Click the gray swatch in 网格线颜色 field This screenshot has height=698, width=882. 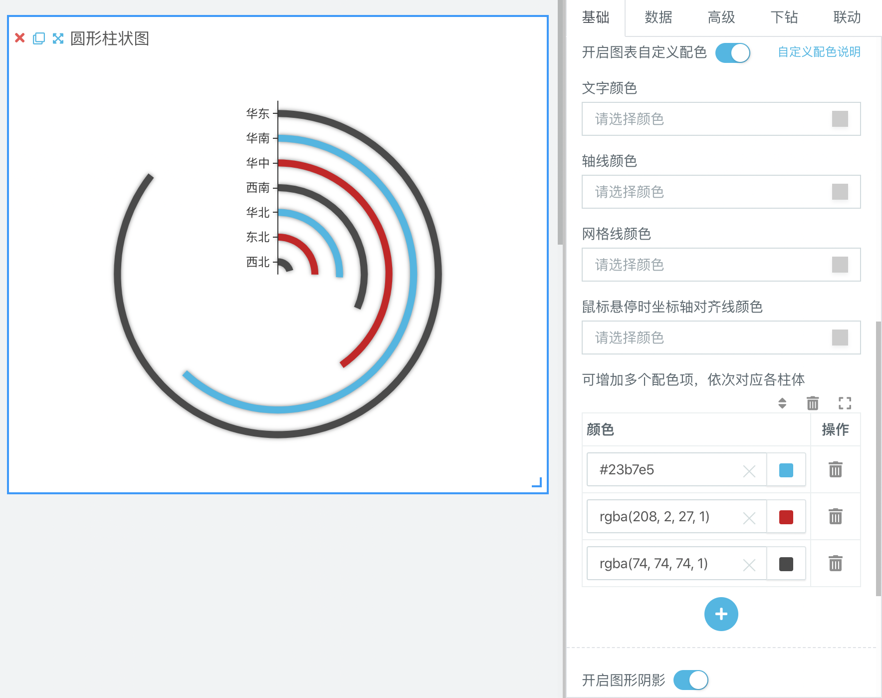[840, 265]
